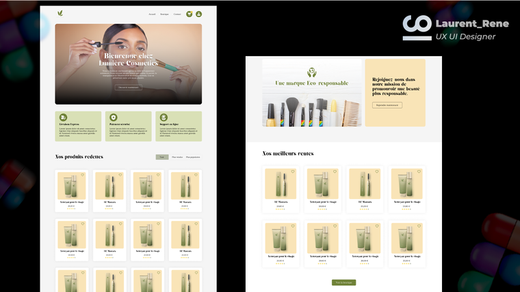The image size is (520, 292).
Task: Click the Bienvenue chez Lumière Cosmetics heading
Action: (x=129, y=59)
